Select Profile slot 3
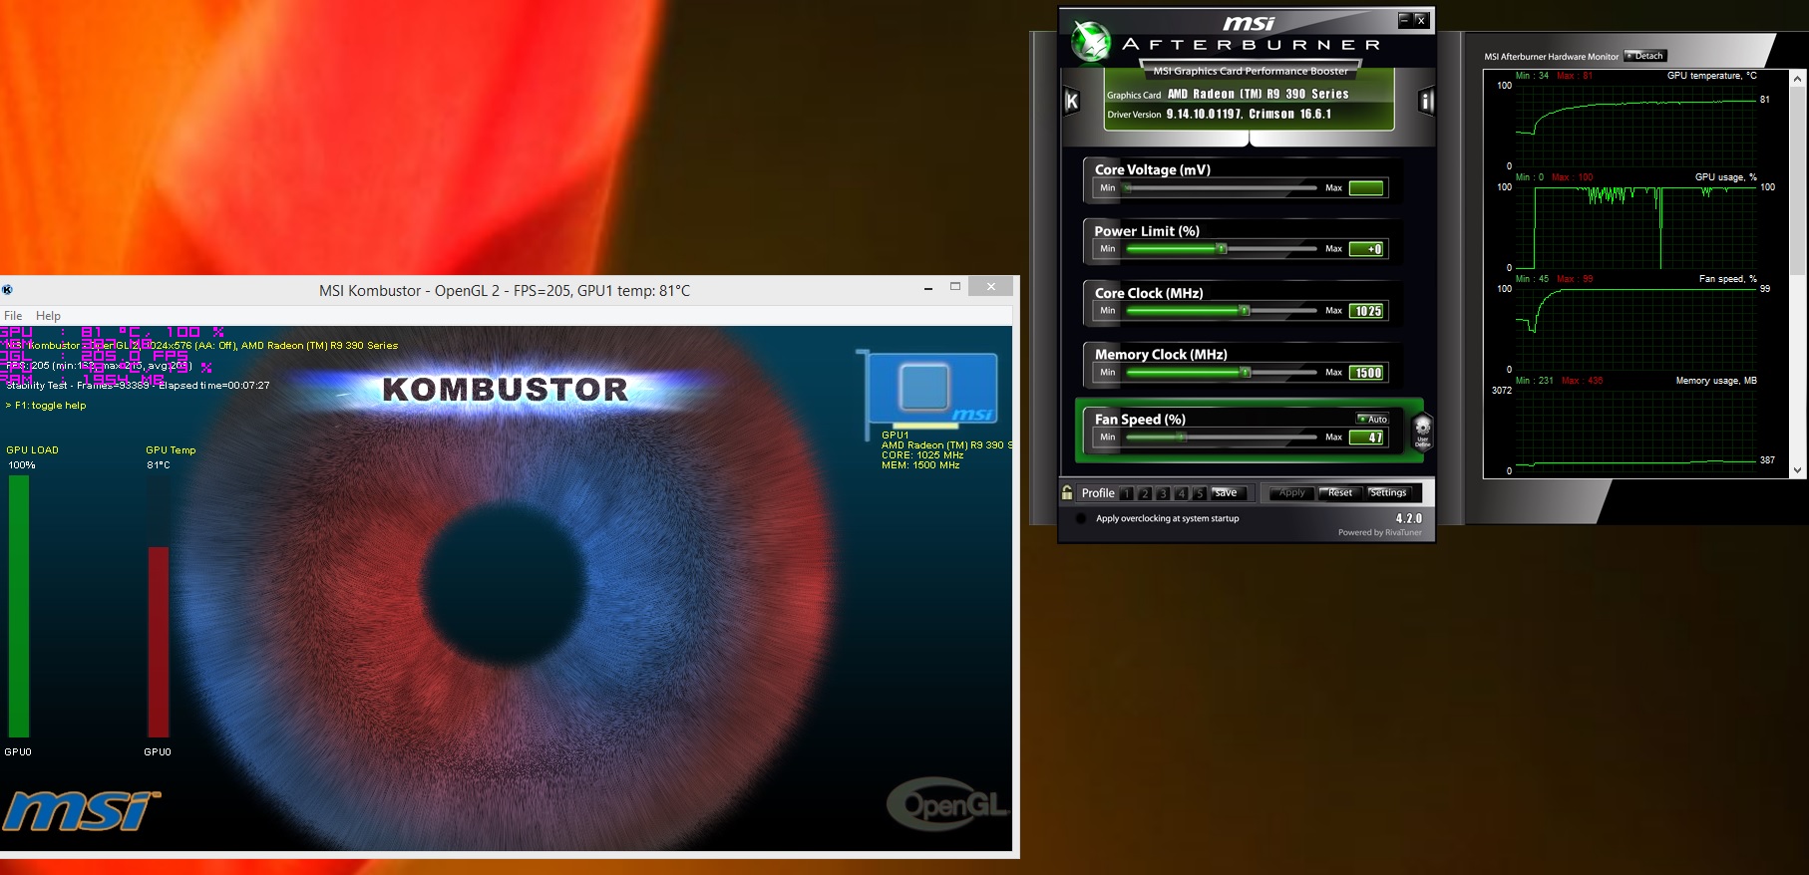1809x875 pixels. (1163, 493)
